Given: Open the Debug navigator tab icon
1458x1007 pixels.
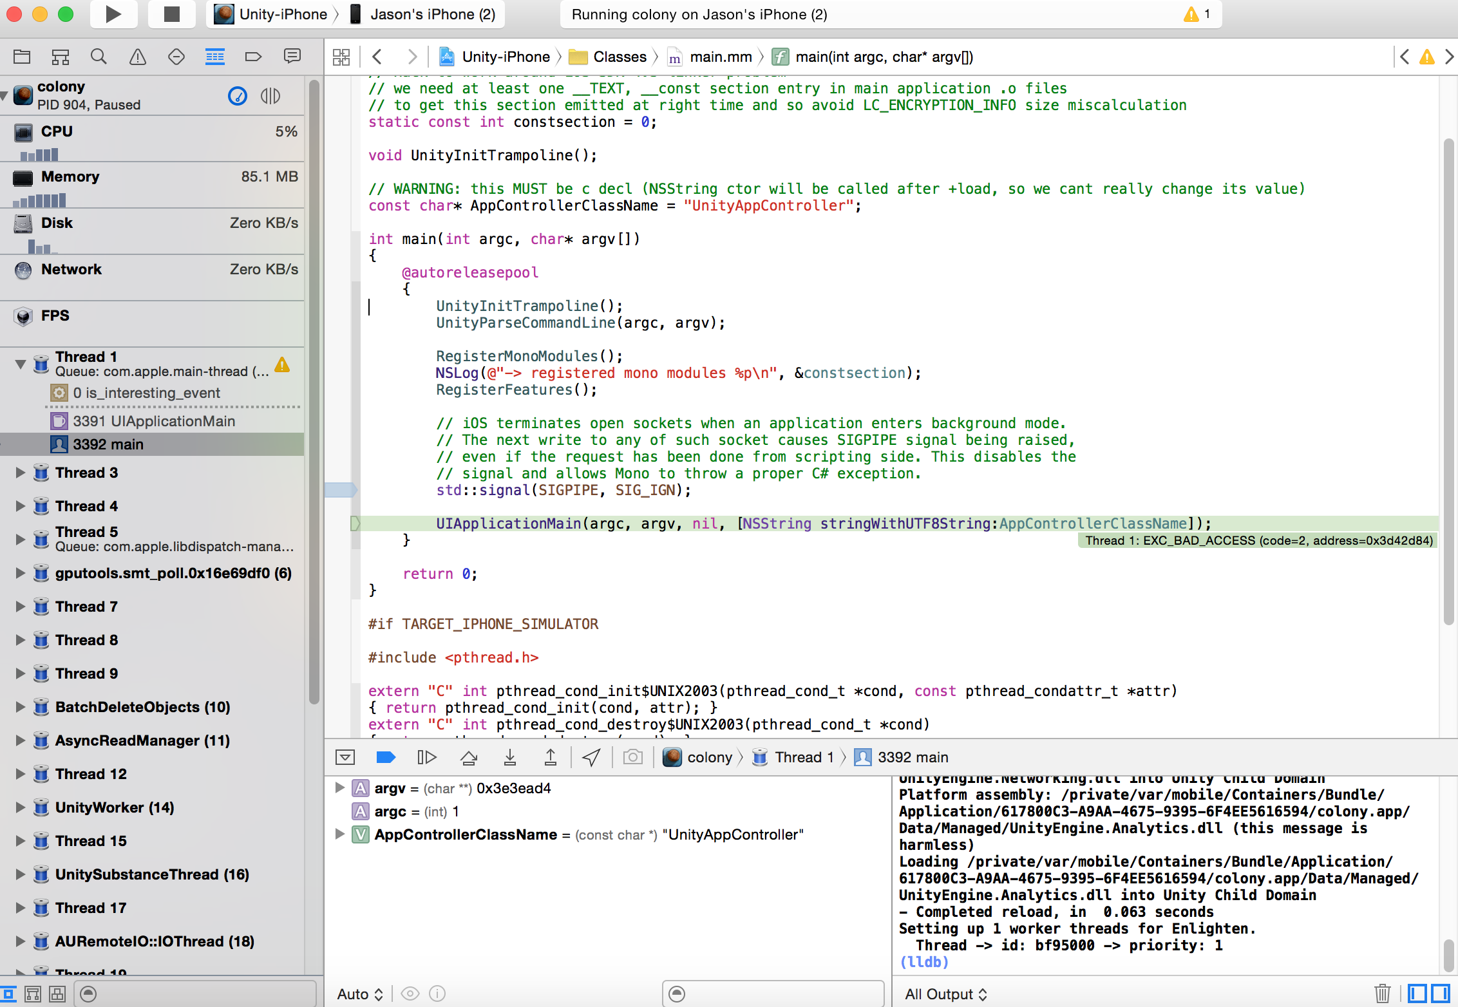Looking at the screenshot, I should point(214,57).
